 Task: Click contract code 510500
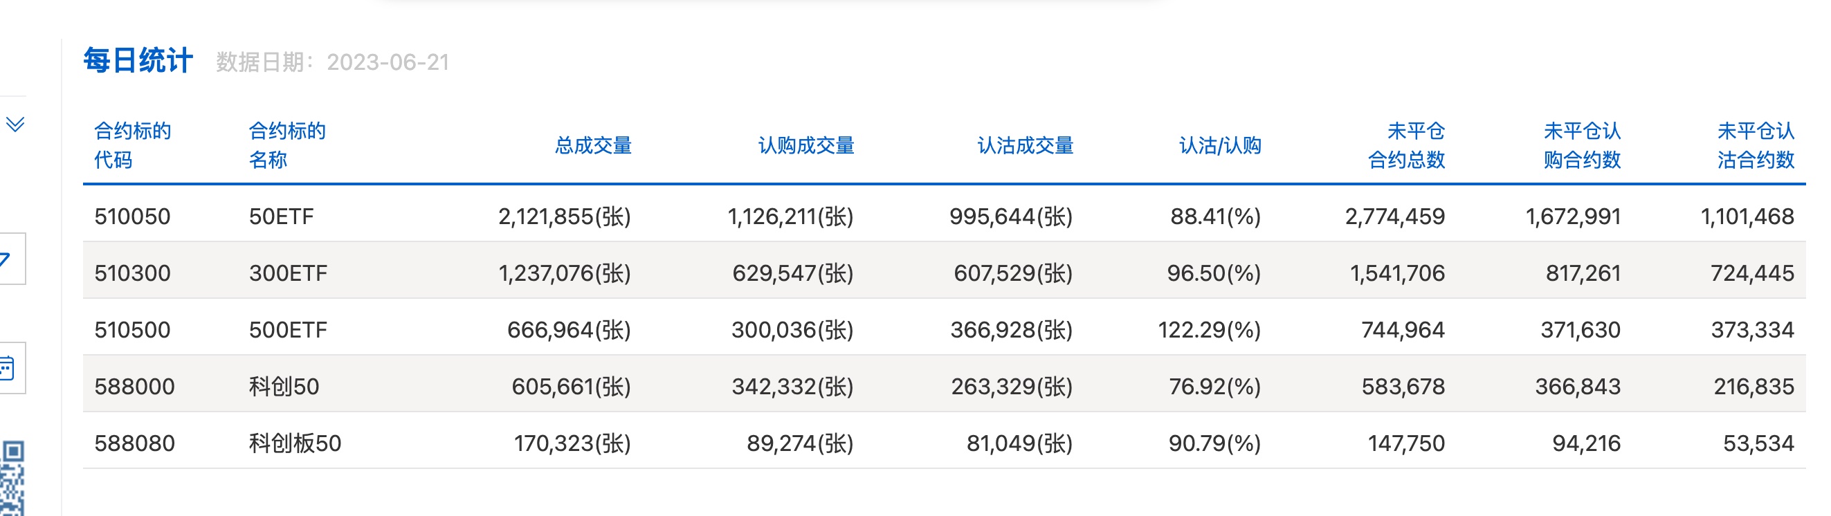132,331
